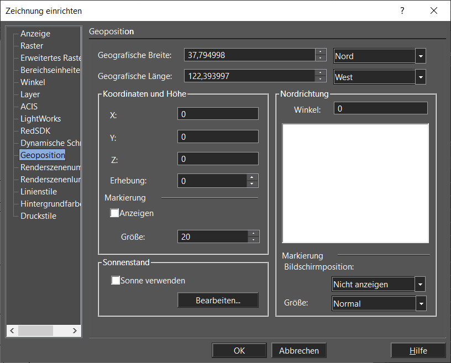
Task: Enable the Anzeigen marker checkbox
Action: pyautogui.click(x=115, y=213)
